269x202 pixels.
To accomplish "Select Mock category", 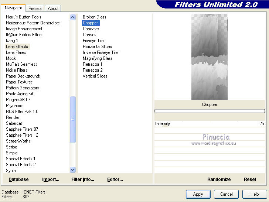I will 11,58.
